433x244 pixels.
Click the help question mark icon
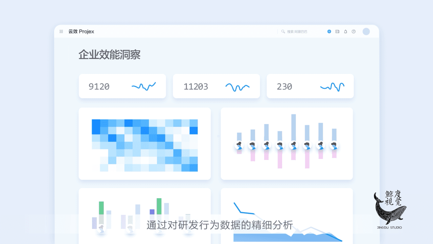coord(354,32)
